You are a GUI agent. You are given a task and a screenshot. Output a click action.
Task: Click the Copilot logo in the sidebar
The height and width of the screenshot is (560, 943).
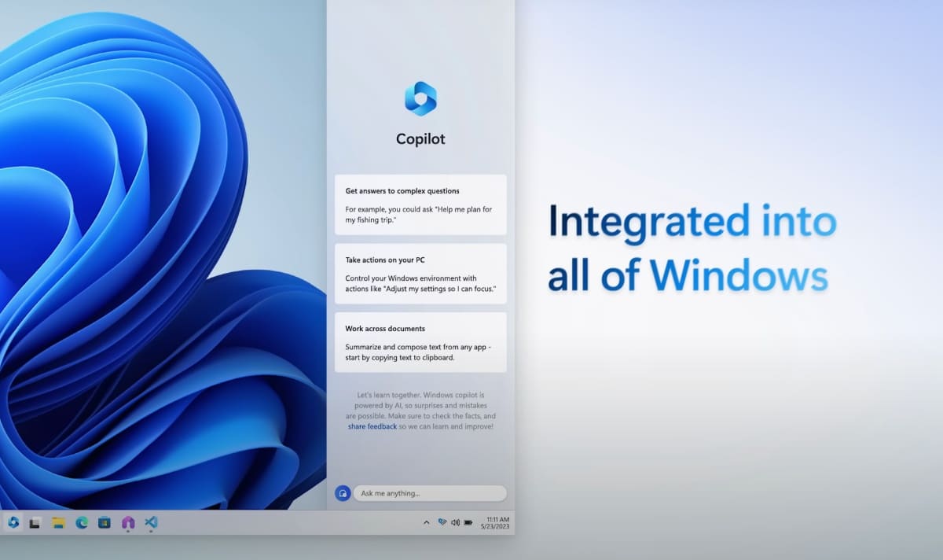pyautogui.click(x=420, y=98)
